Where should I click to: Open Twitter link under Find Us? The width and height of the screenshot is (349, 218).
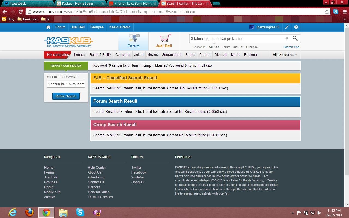(x=136, y=168)
